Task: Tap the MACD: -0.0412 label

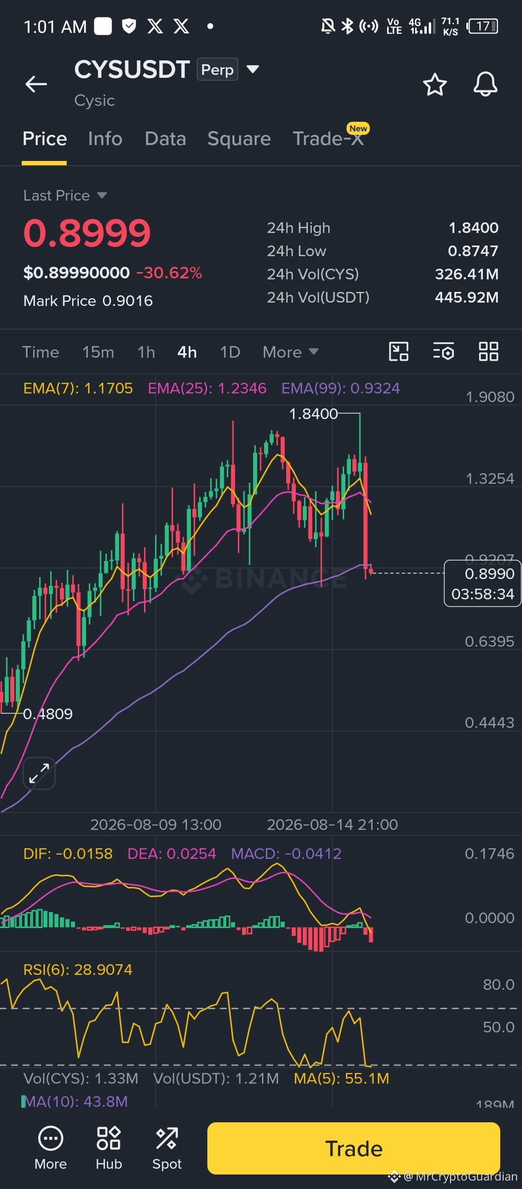Action: [x=286, y=854]
